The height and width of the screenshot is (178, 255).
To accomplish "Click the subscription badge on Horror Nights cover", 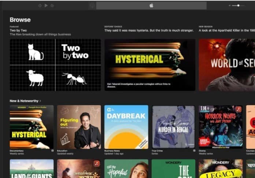I will pos(239,109).
